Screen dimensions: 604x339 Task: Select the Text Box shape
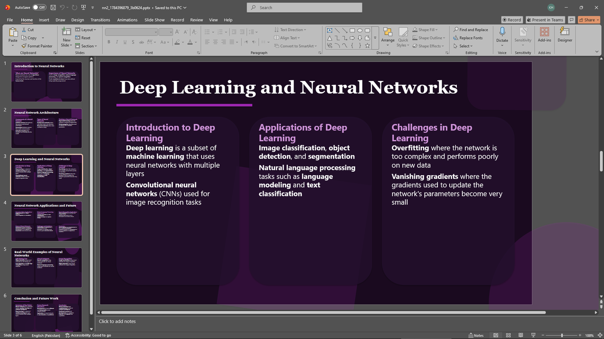[x=329, y=31]
